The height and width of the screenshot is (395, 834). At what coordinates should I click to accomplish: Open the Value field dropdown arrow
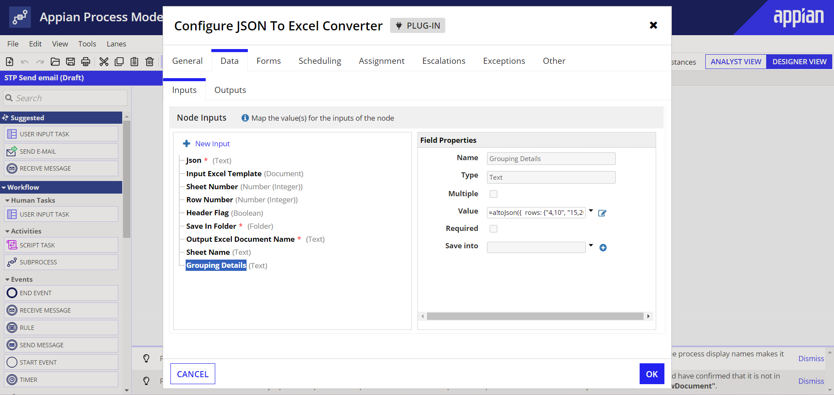coord(591,211)
